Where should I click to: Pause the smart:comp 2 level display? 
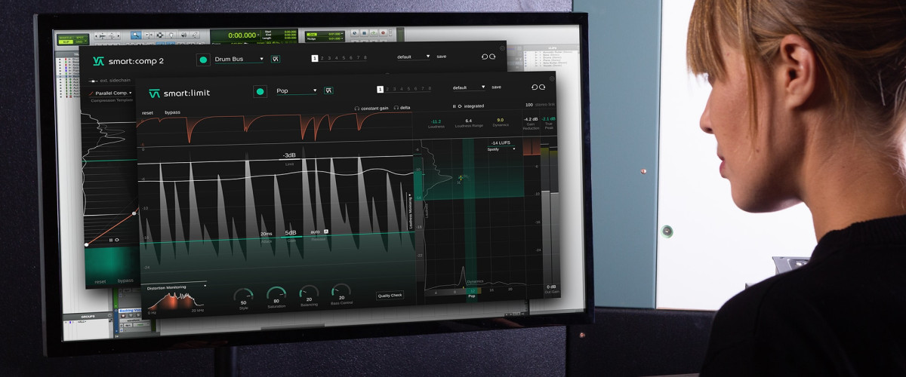(110, 240)
